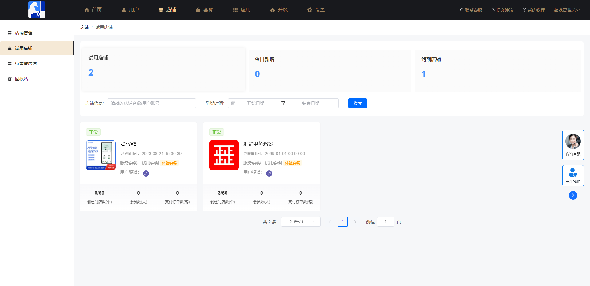
Task: Click the 回收站 trash icon
Action: 10,79
